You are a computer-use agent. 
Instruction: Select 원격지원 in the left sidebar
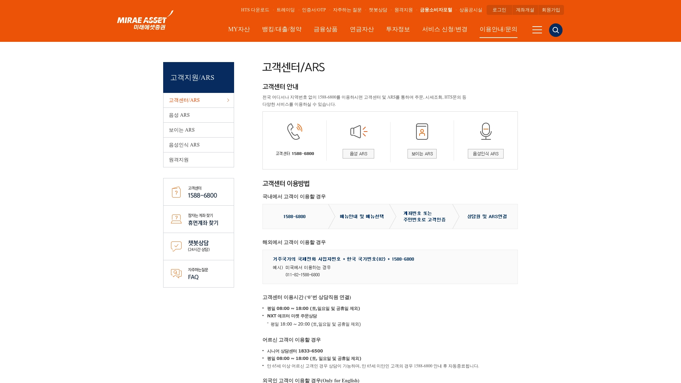178,160
